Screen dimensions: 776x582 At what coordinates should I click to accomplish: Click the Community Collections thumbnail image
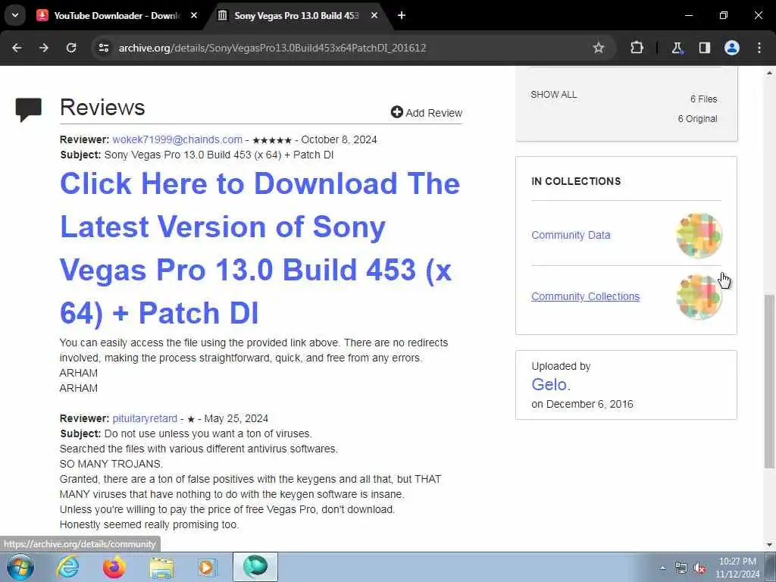pyautogui.click(x=699, y=297)
